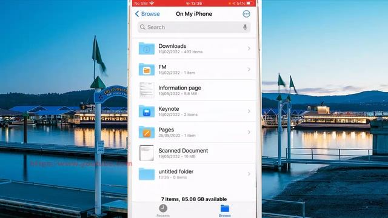Viewport: 388px width, 218px height.
Task: Tap the 13:36 status bar clock
Action: click(x=196, y=4)
